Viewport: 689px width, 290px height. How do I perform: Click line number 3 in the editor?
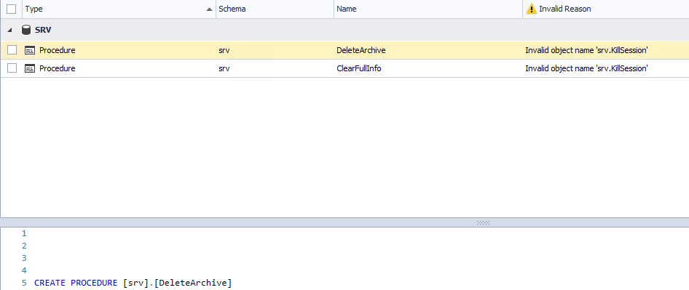tap(24, 258)
